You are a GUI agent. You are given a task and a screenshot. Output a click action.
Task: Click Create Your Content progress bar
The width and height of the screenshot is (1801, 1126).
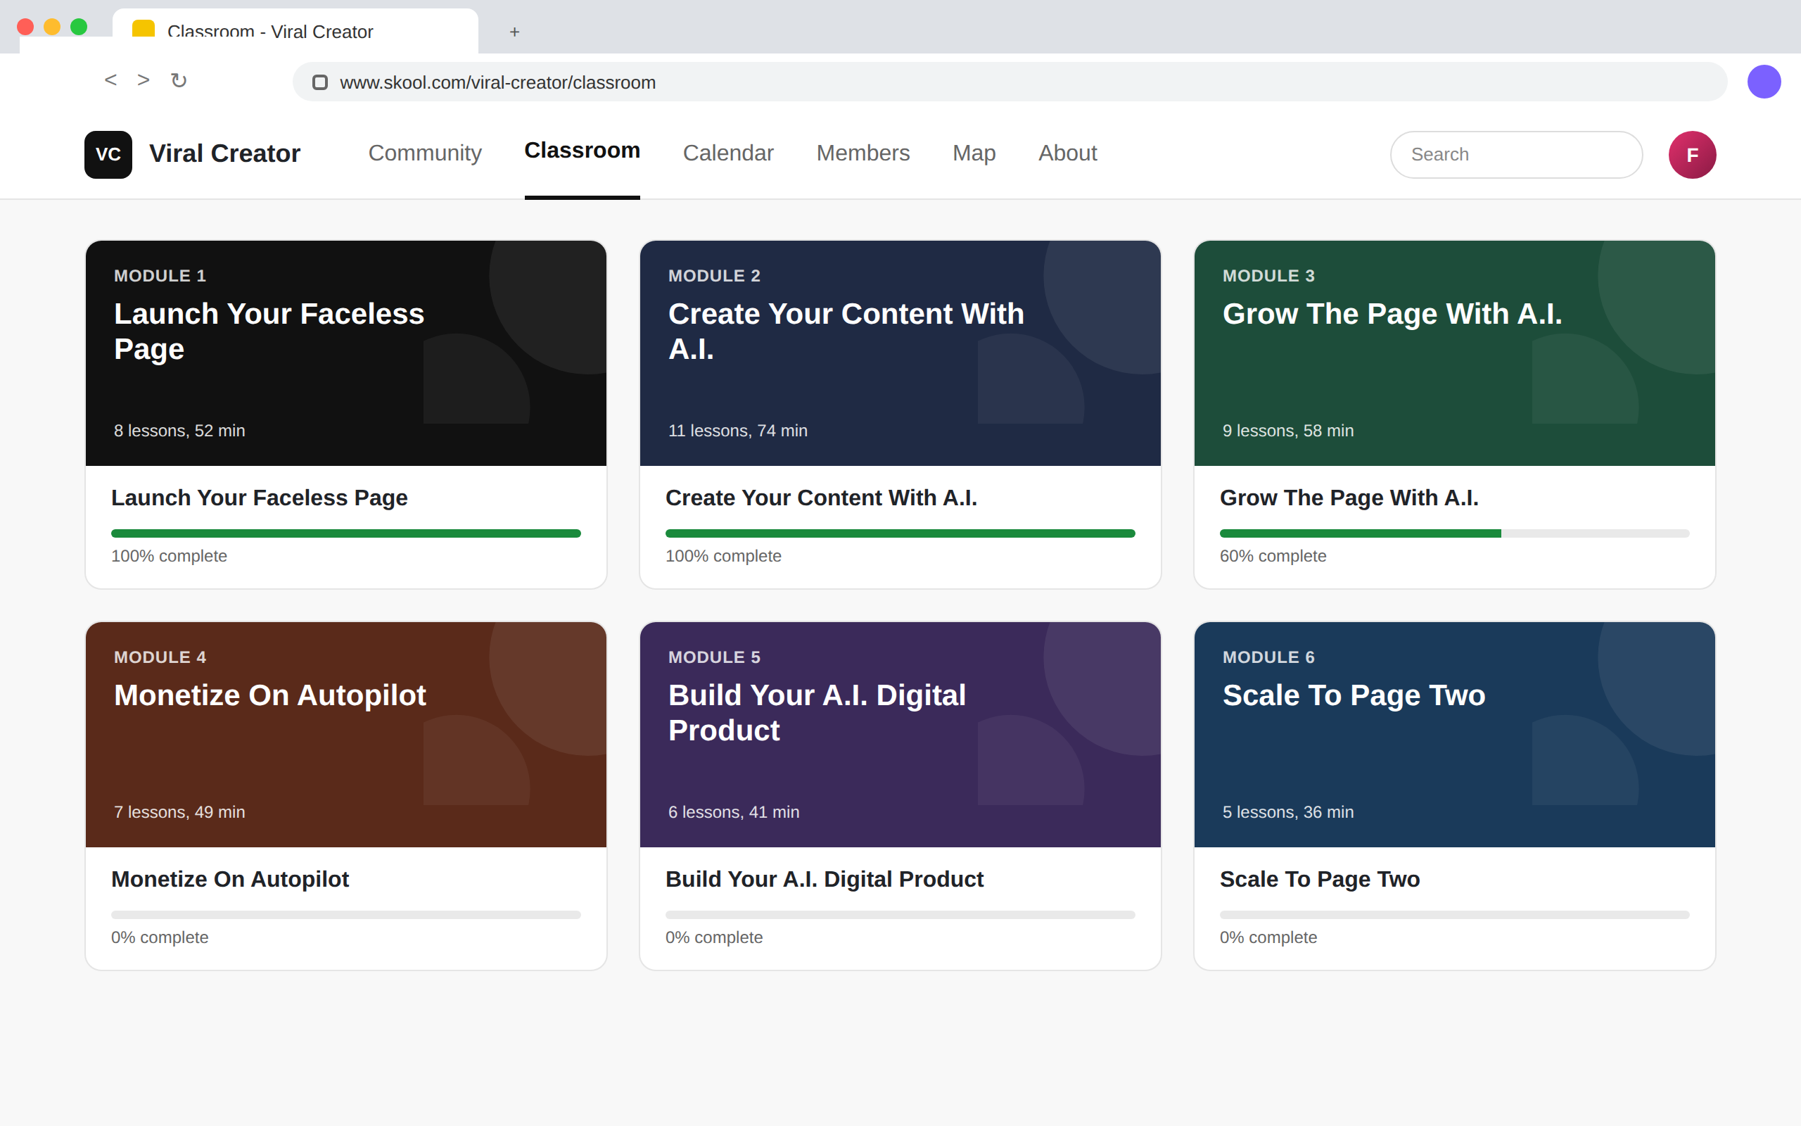[900, 533]
